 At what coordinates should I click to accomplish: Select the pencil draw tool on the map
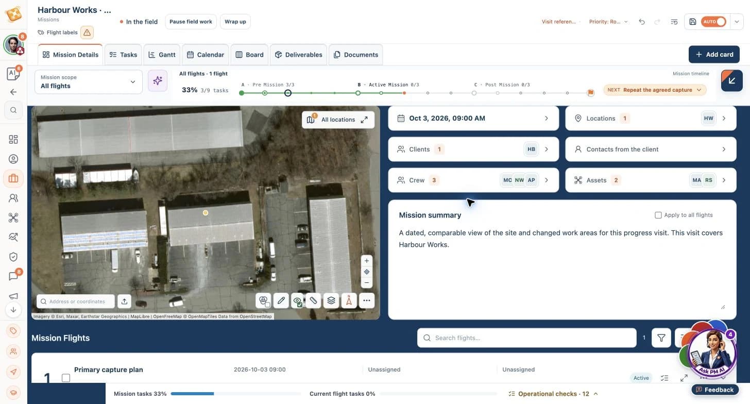click(280, 300)
